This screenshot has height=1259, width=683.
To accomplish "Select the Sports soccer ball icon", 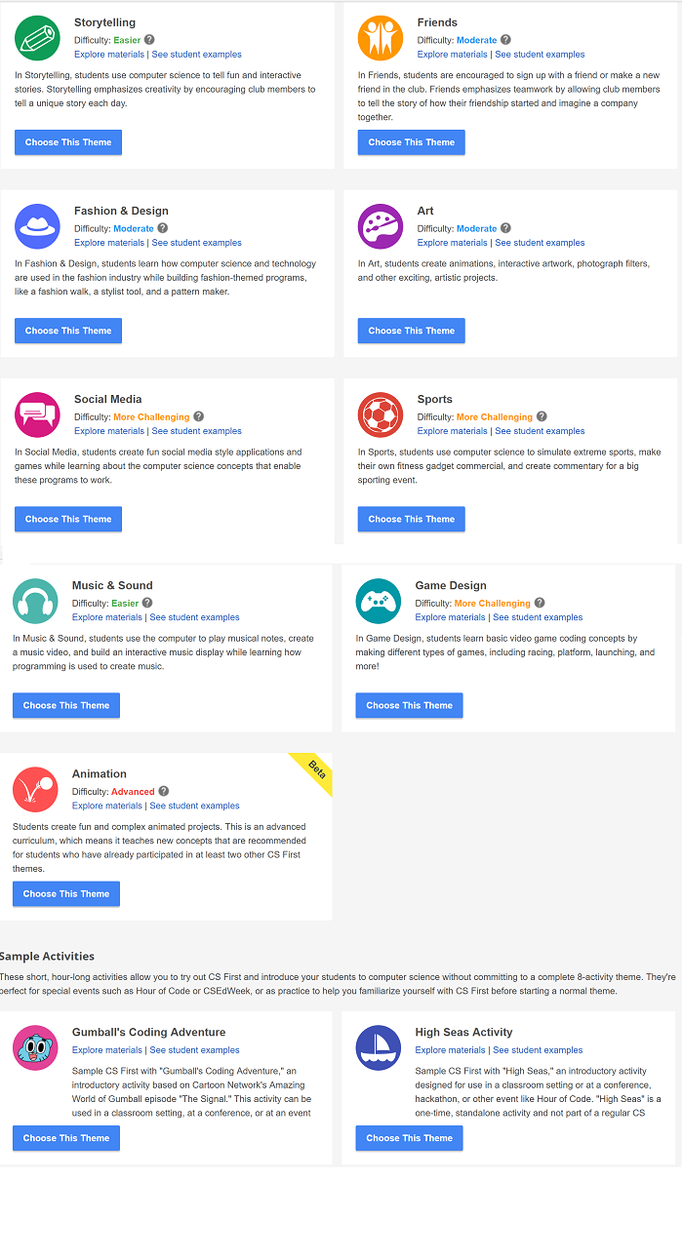I will (380, 414).
